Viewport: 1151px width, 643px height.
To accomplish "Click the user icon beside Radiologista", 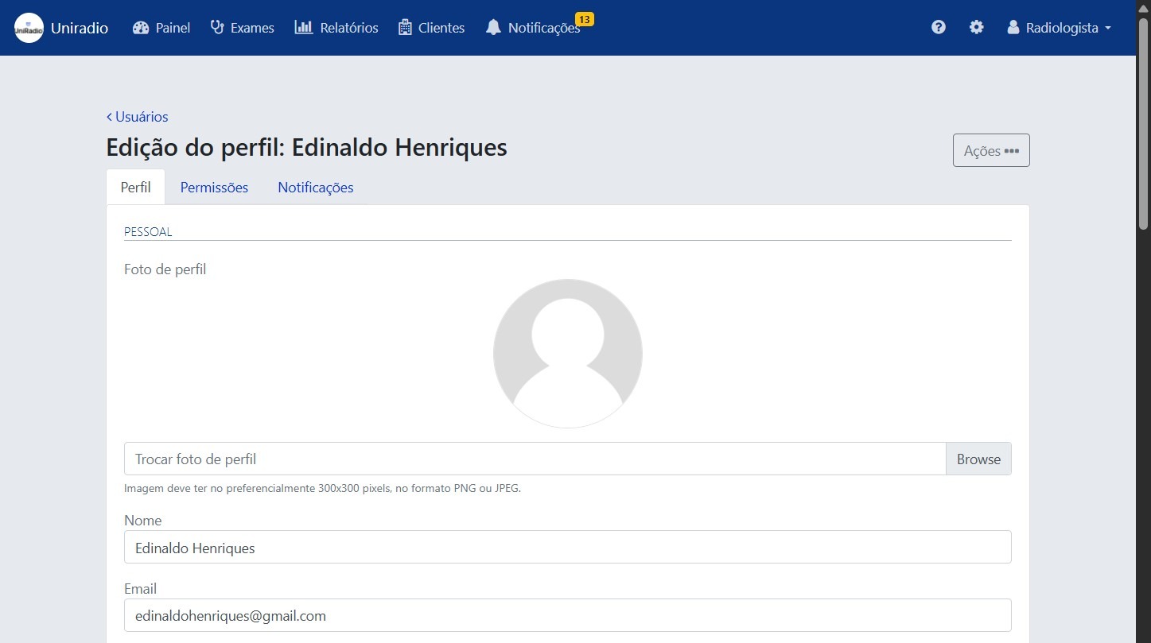I will 1013,26.
